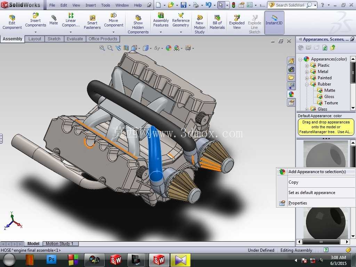Collapse the Appearances(color) root node

coord(300,59)
